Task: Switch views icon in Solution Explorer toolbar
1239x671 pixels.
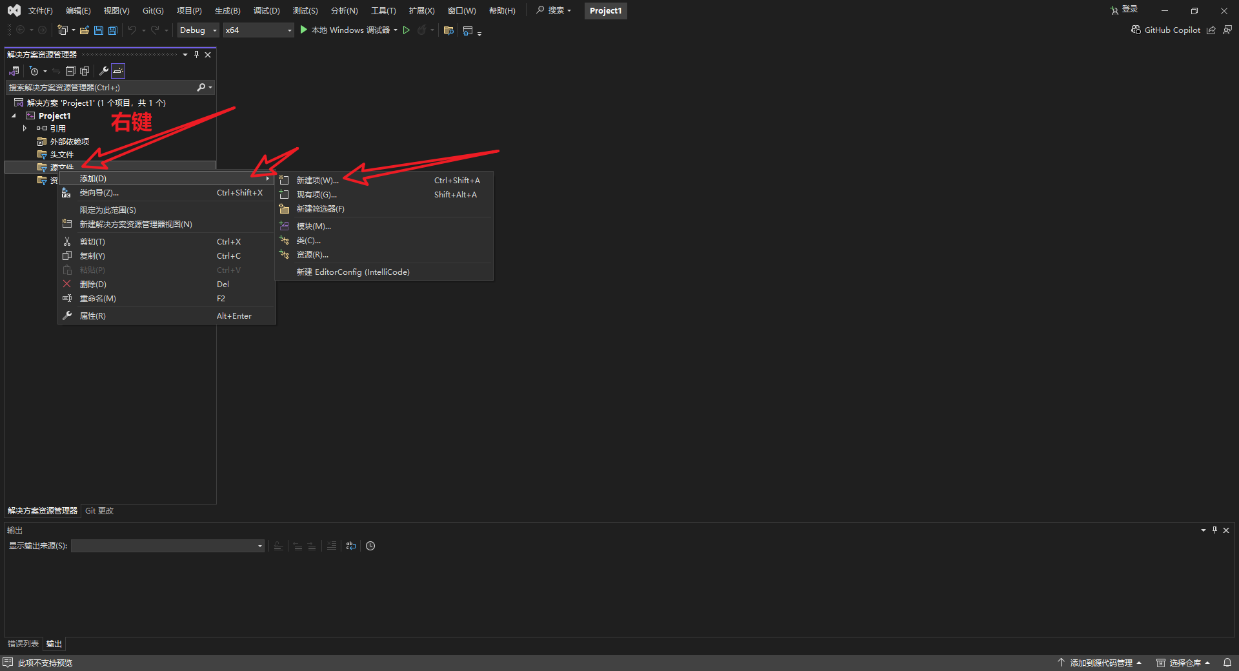Action: coord(14,71)
